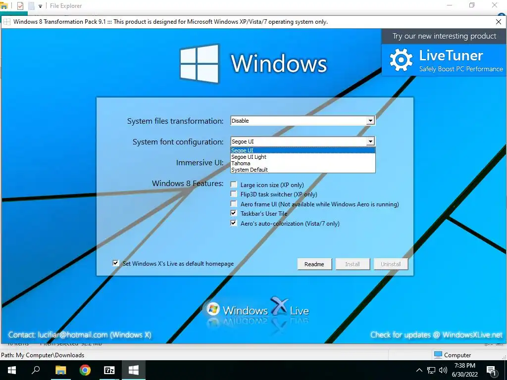Viewport: 507px width, 380px height.
Task: Enable Large icon size (XP only)
Action: 234,185
